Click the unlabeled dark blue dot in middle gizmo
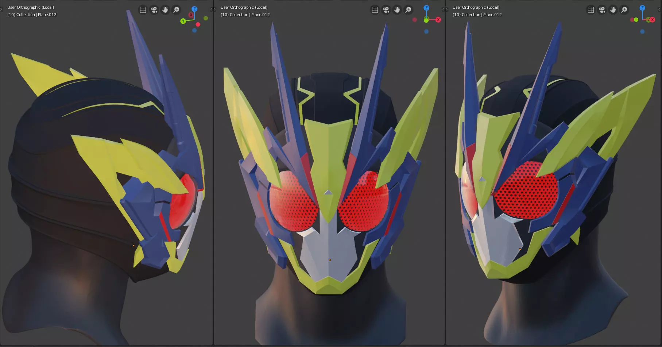 tap(426, 32)
